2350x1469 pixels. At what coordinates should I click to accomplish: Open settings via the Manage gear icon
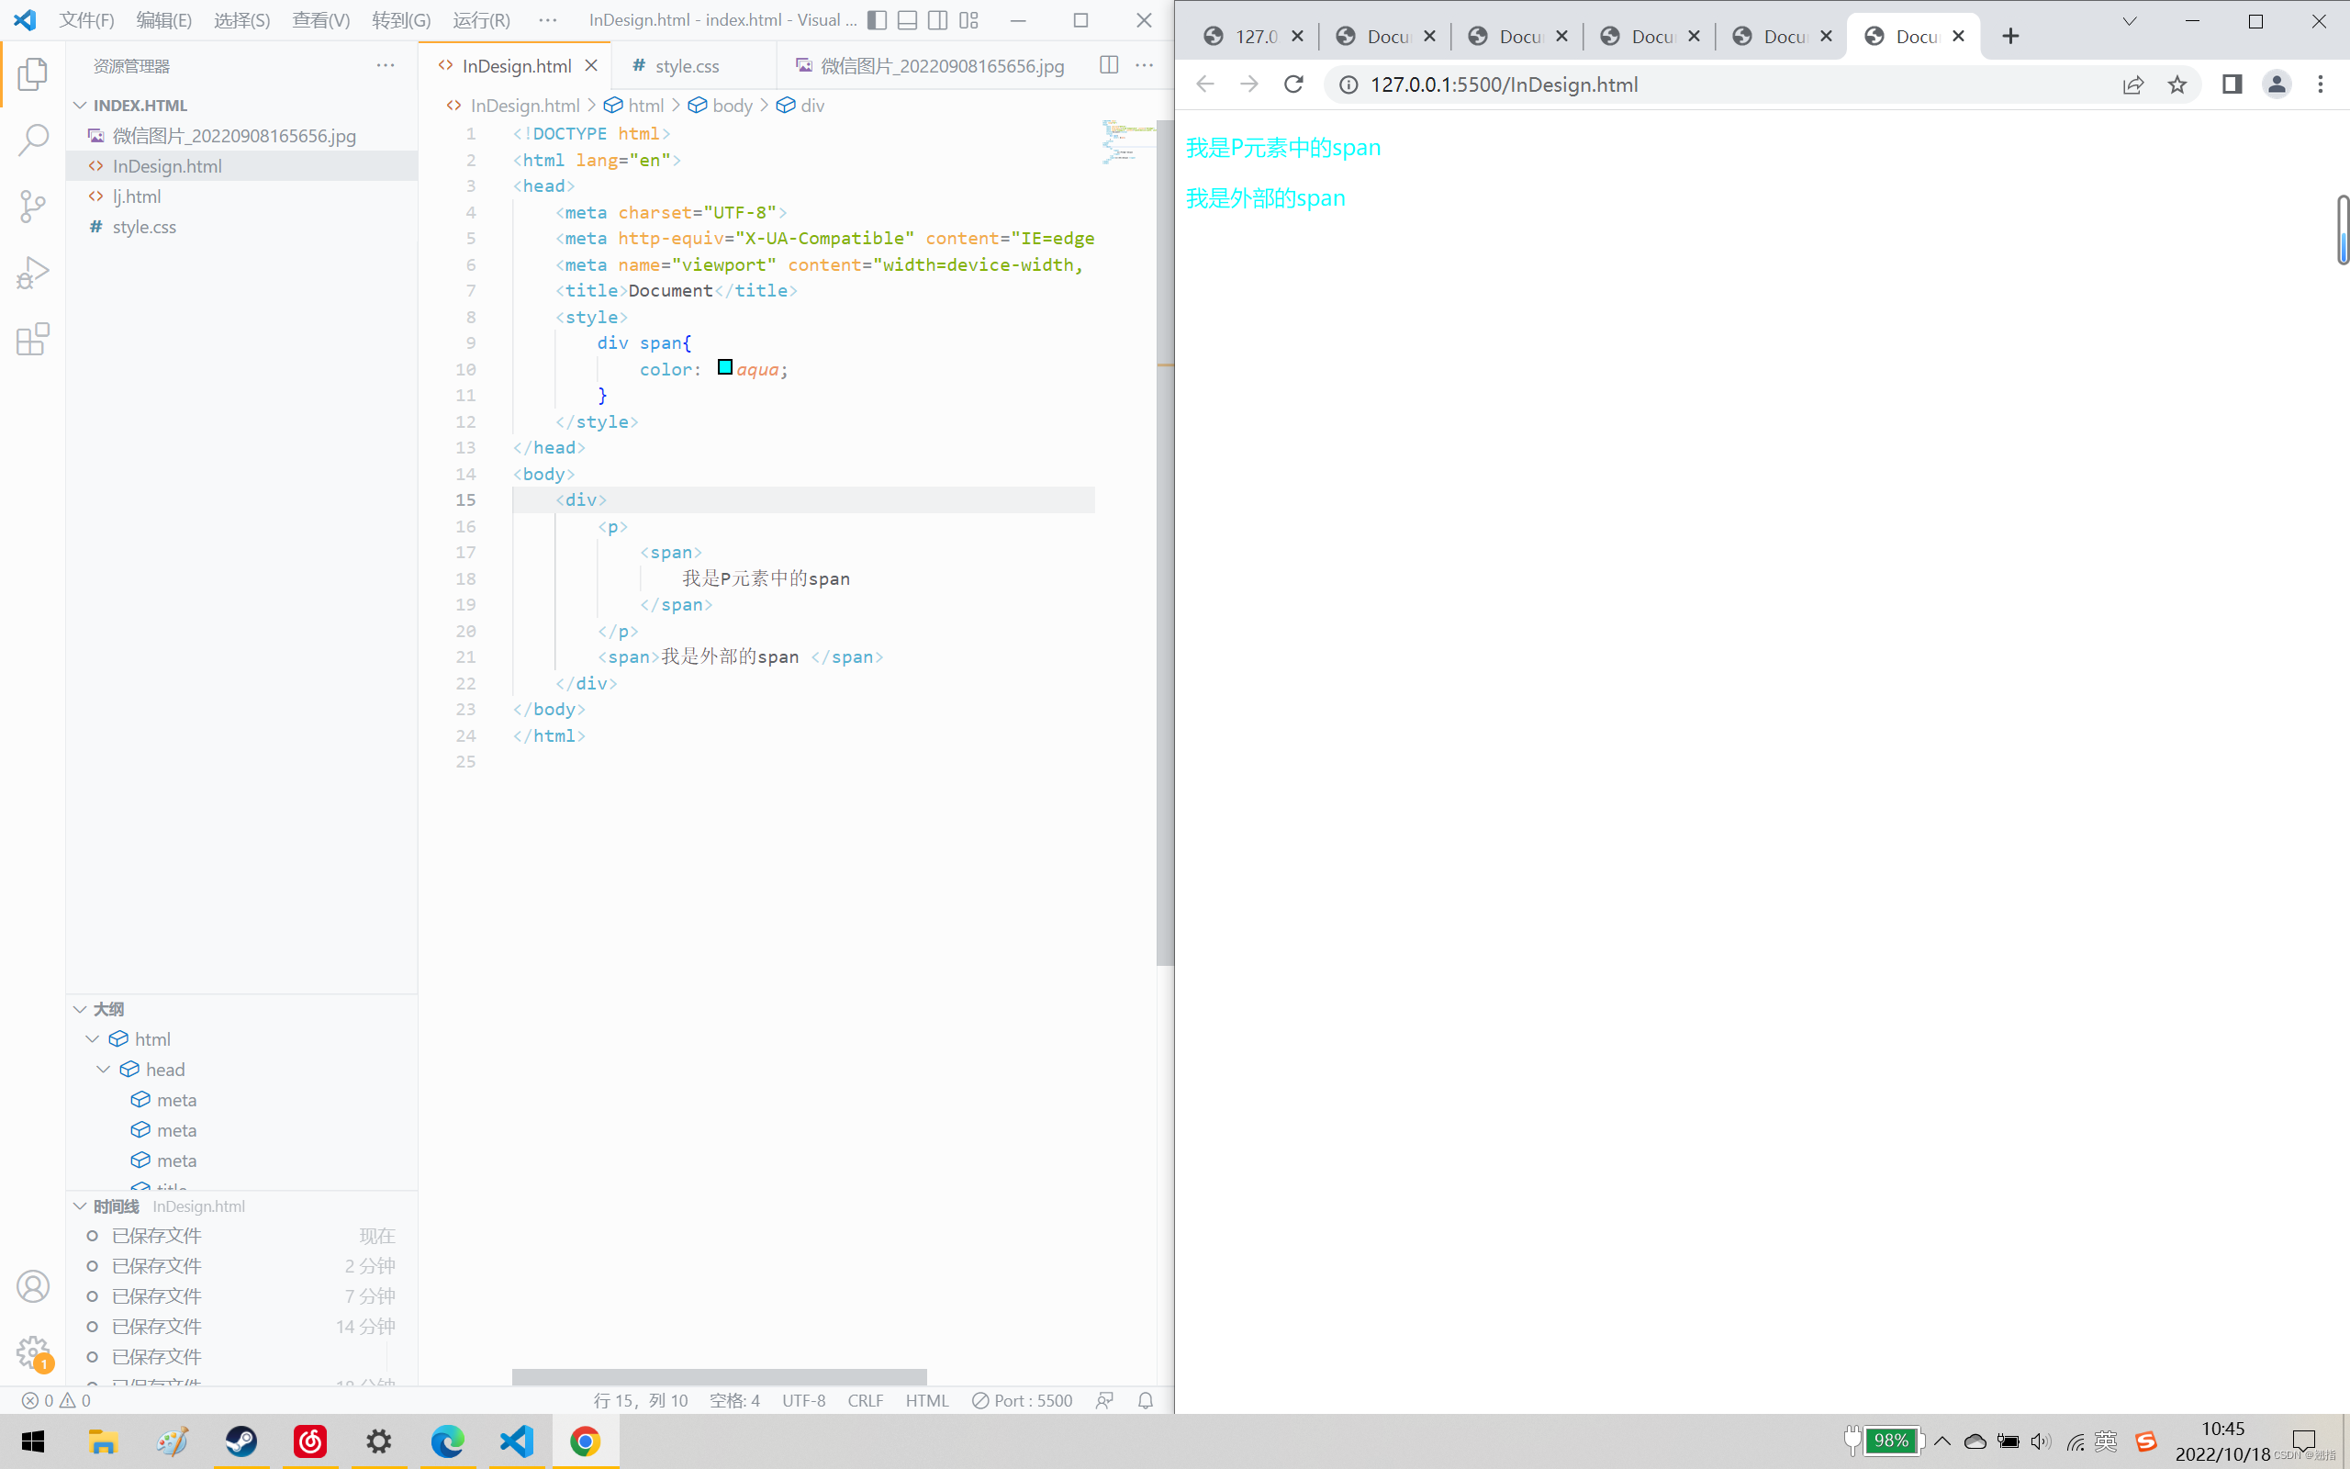(x=32, y=1351)
